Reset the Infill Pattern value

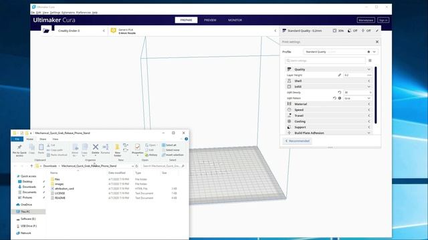(x=334, y=98)
